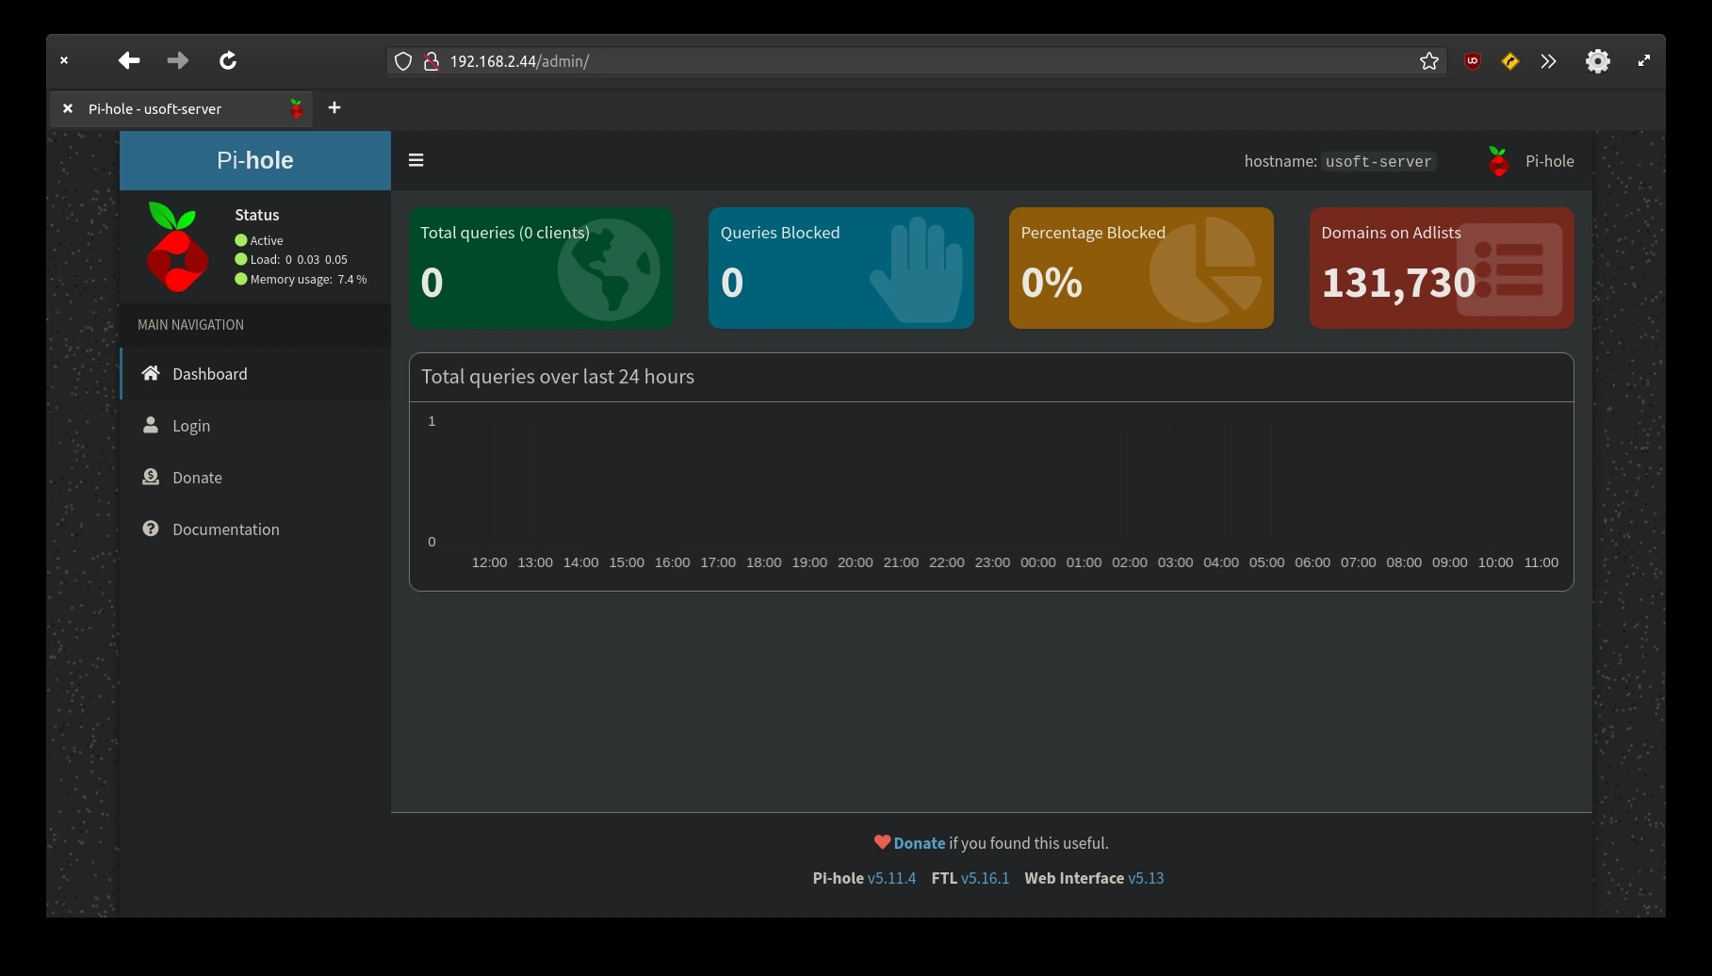Expand the browser overflow extensions menu
This screenshot has width=1712, height=976.
coord(1548,61)
